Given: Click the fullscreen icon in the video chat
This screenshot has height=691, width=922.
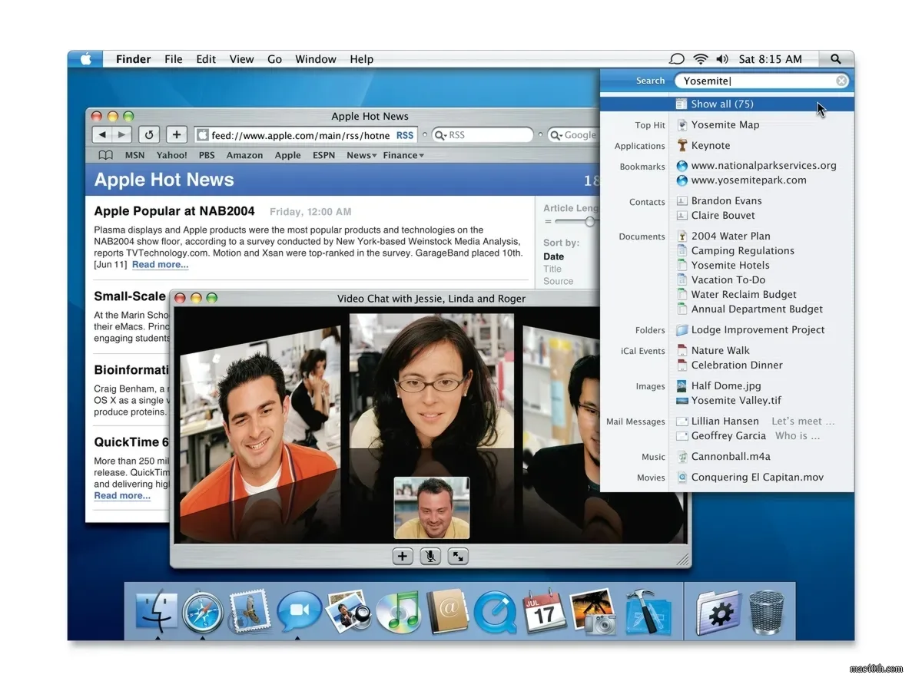Looking at the screenshot, I should [457, 556].
